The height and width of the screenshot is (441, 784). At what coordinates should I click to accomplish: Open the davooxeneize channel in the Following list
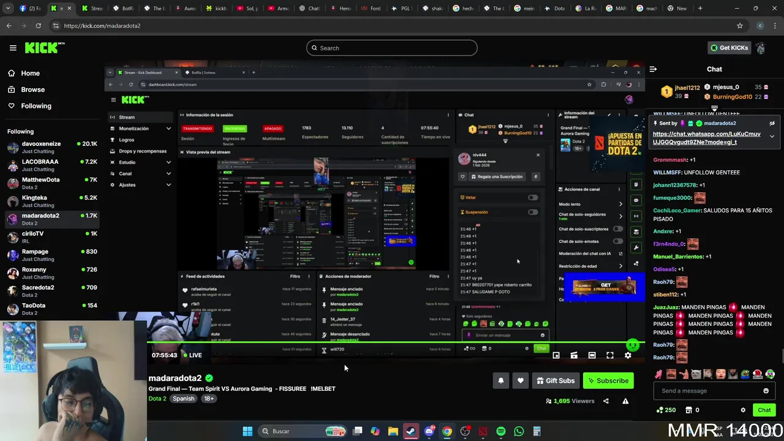(52, 148)
